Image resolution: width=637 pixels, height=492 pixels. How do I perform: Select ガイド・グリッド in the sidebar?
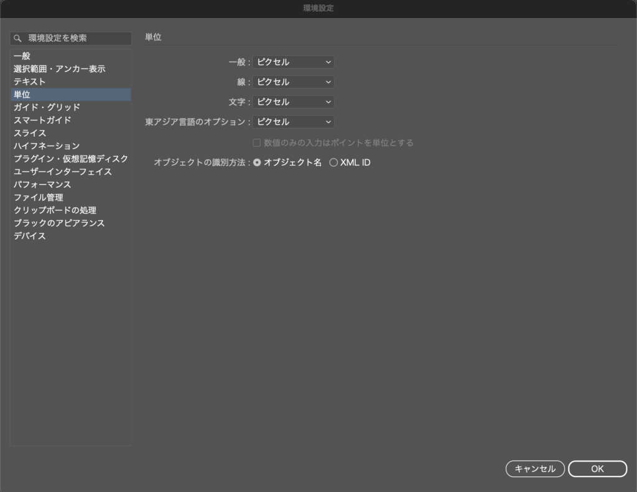pos(47,108)
